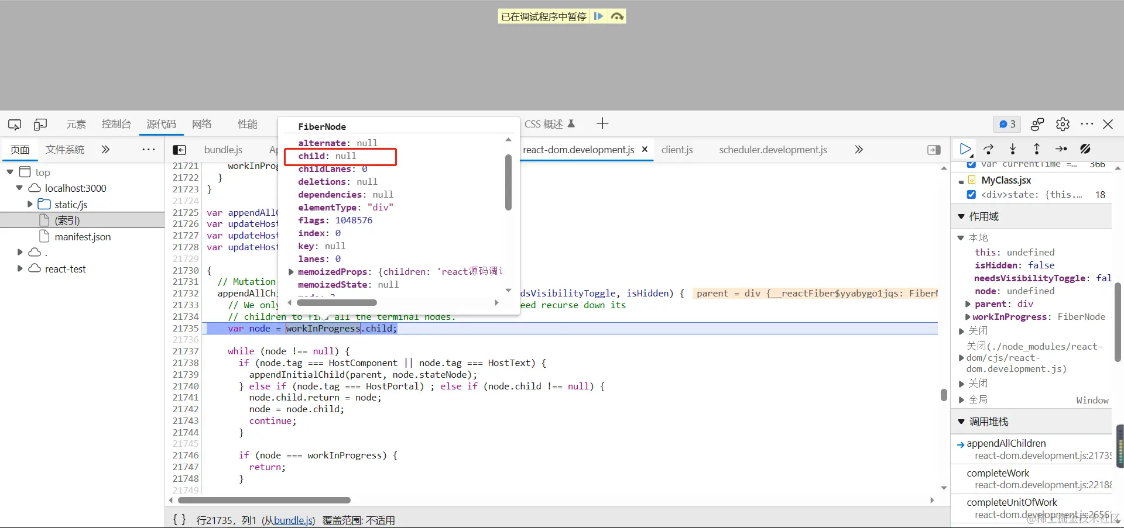The height and width of the screenshot is (528, 1124).
Task: Click line number 21737 gutter
Action: (186, 351)
